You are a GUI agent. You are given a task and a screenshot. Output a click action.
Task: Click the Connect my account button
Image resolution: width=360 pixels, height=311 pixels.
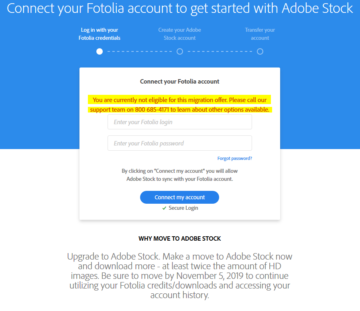click(179, 197)
